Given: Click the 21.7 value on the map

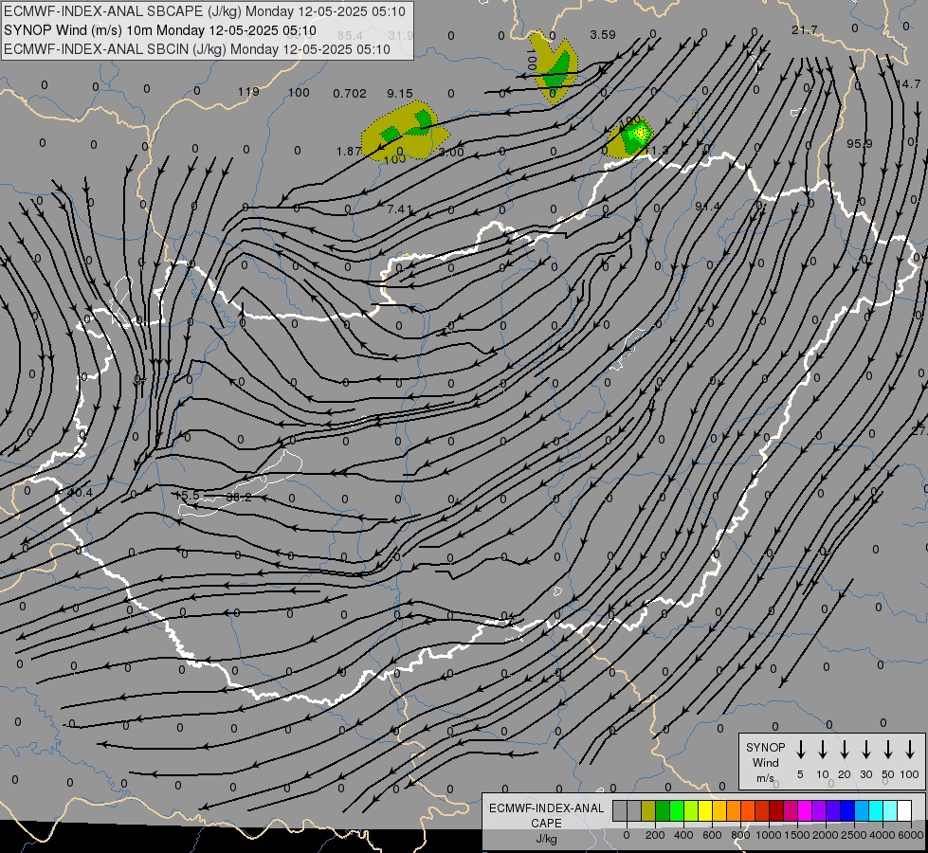Looking at the screenshot, I should coord(805,29).
